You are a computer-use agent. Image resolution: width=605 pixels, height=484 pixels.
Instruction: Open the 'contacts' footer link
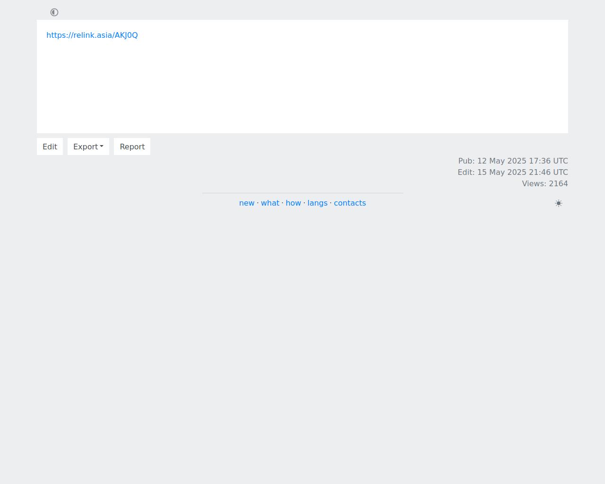(x=350, y=203)
